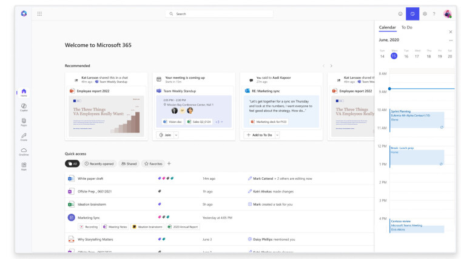Click the PDF icon for Why Storytelling Matters
This screenshot has width=461, height=259.
pos(71,240)
